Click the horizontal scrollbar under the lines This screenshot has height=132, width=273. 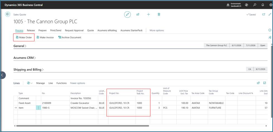pyautogui.click(x=83, y=126)
